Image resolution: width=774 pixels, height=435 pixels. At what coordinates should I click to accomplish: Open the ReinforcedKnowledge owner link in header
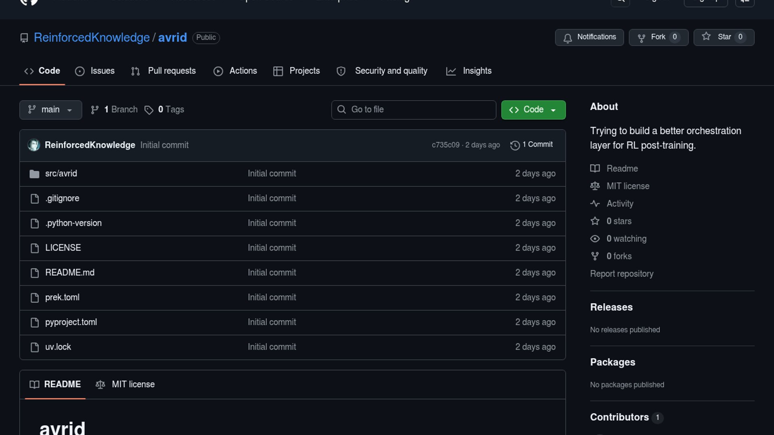click(x=92, y=37)
